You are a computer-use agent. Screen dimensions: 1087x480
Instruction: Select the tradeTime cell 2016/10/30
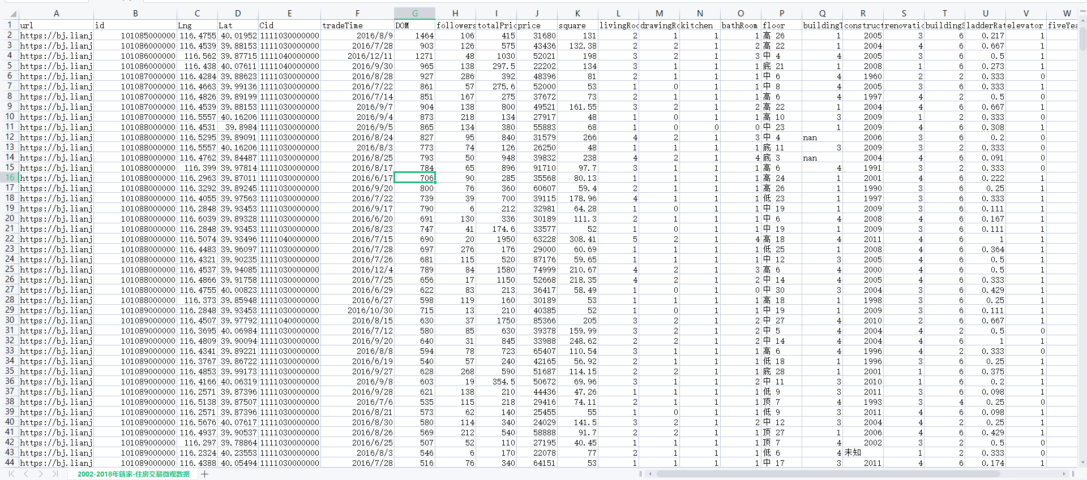click(358, 310)
